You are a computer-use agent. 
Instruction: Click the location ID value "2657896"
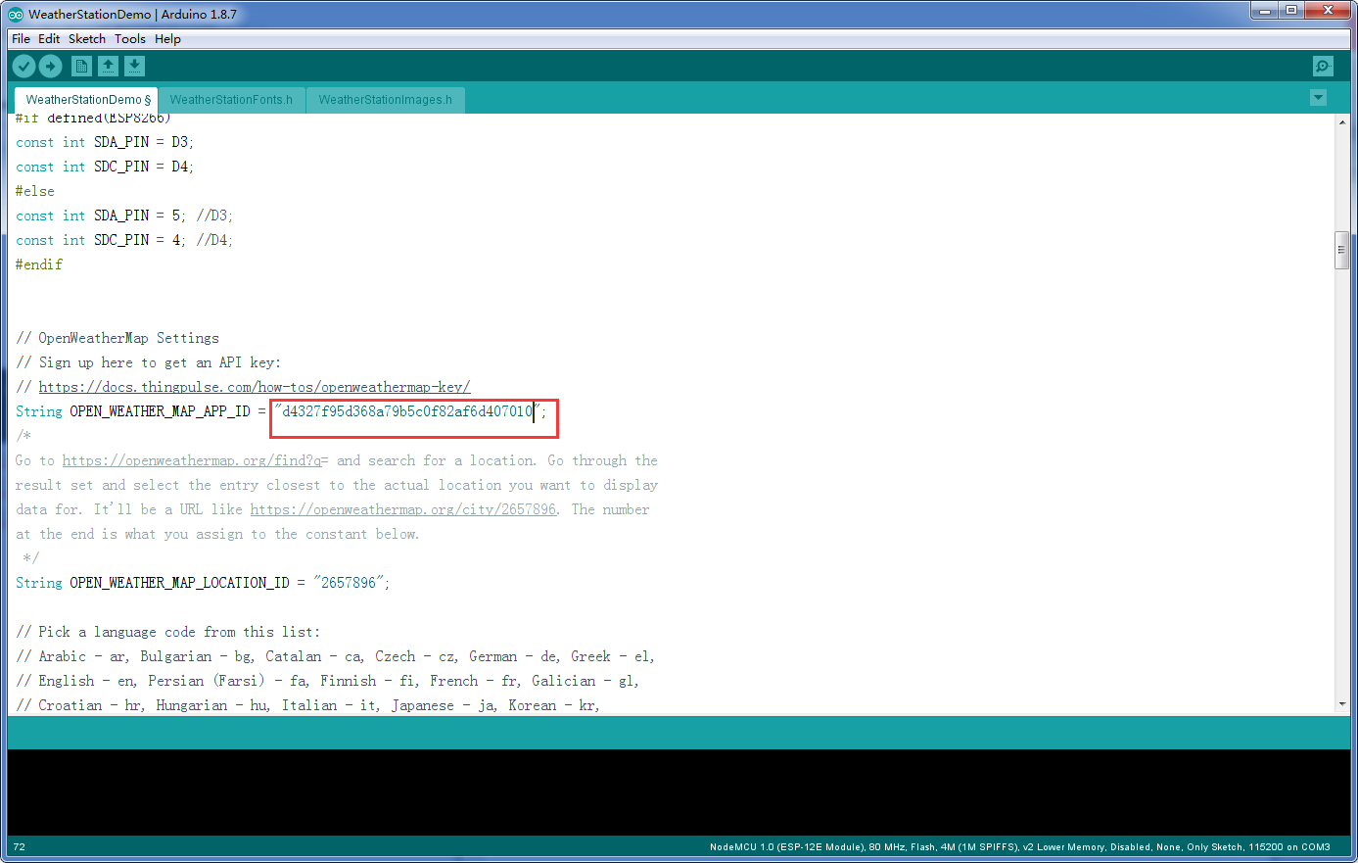348,583
